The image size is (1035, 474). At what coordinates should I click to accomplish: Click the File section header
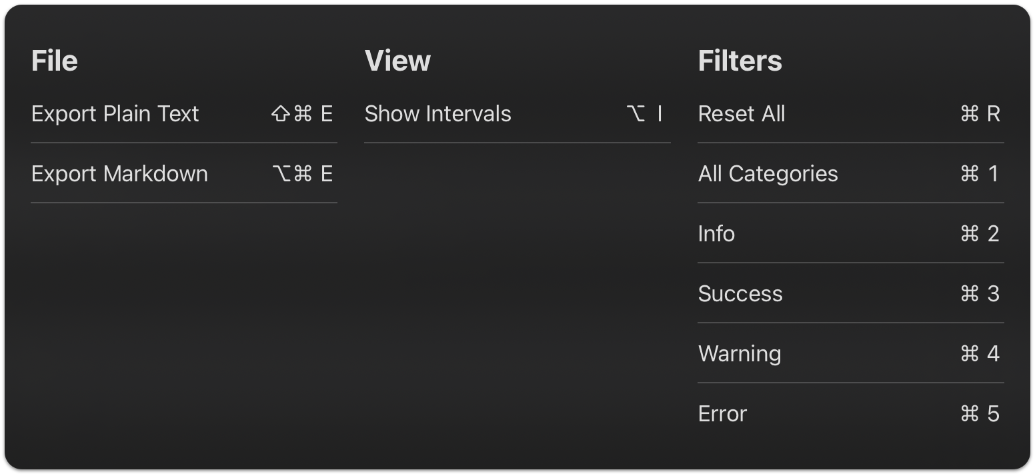click(55, 60)
